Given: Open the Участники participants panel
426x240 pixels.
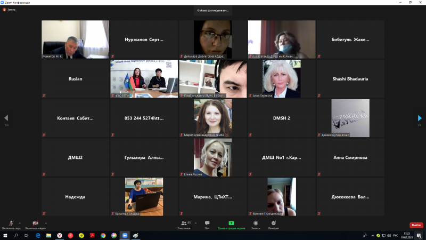Looking at the screenshot, I should 184,224.
